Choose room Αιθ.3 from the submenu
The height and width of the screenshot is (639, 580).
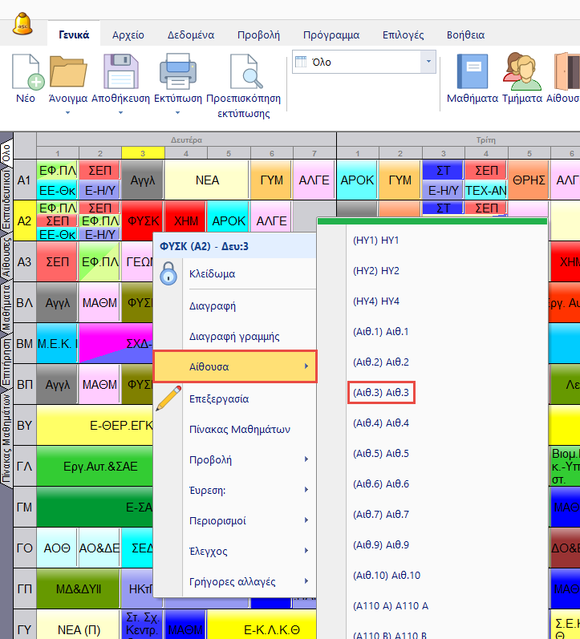click(x=381, y=392)
